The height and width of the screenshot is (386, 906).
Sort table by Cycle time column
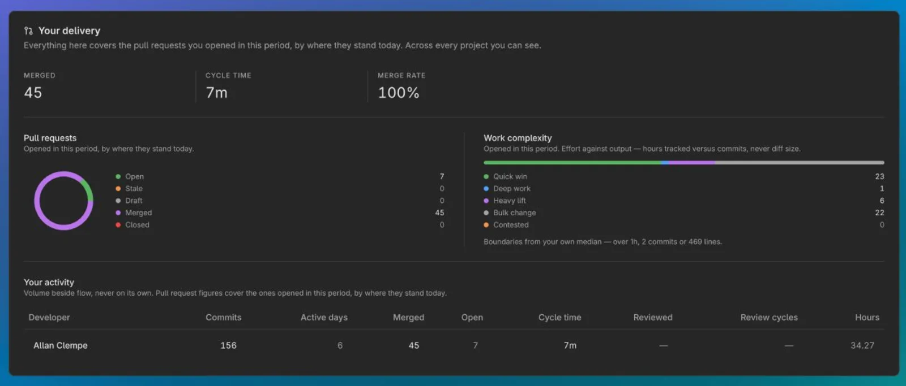coord(559,318)
